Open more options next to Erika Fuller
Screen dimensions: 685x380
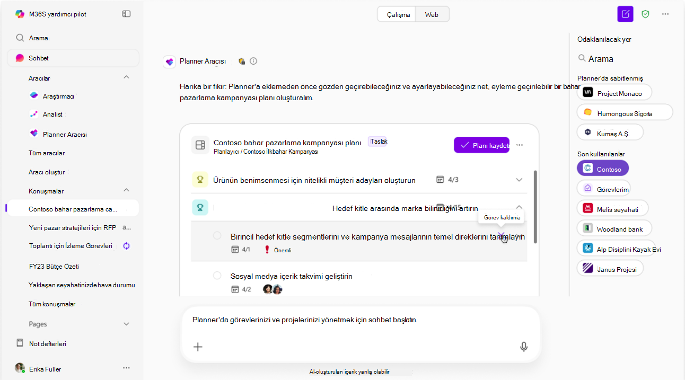(x=126, y=368)
